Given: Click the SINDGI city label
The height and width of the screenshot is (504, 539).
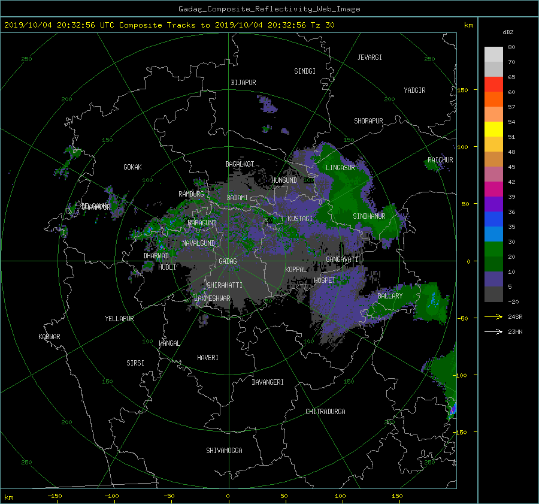Looking at the screenshot, I should pyautogui.click(x=305, y=71).
